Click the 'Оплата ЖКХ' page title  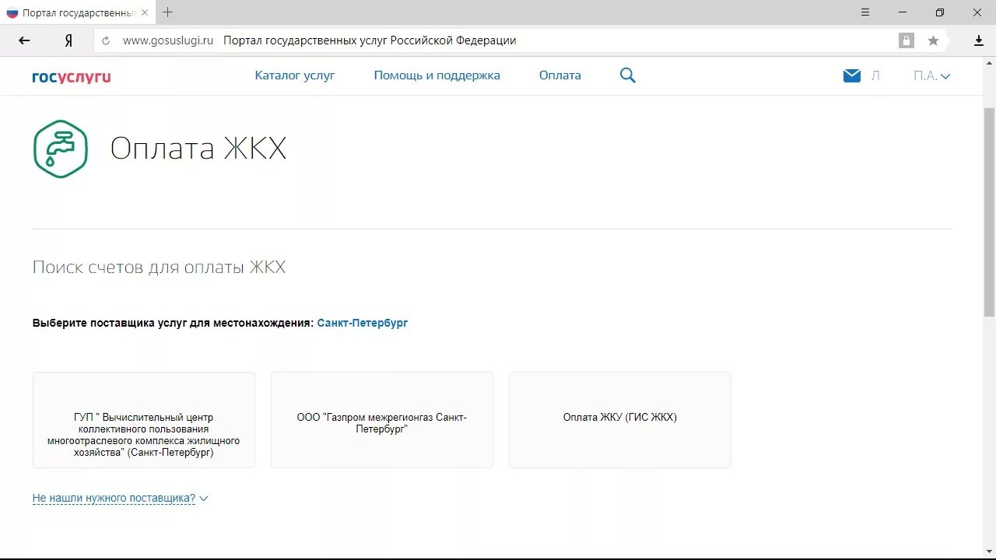coord(198,149)
